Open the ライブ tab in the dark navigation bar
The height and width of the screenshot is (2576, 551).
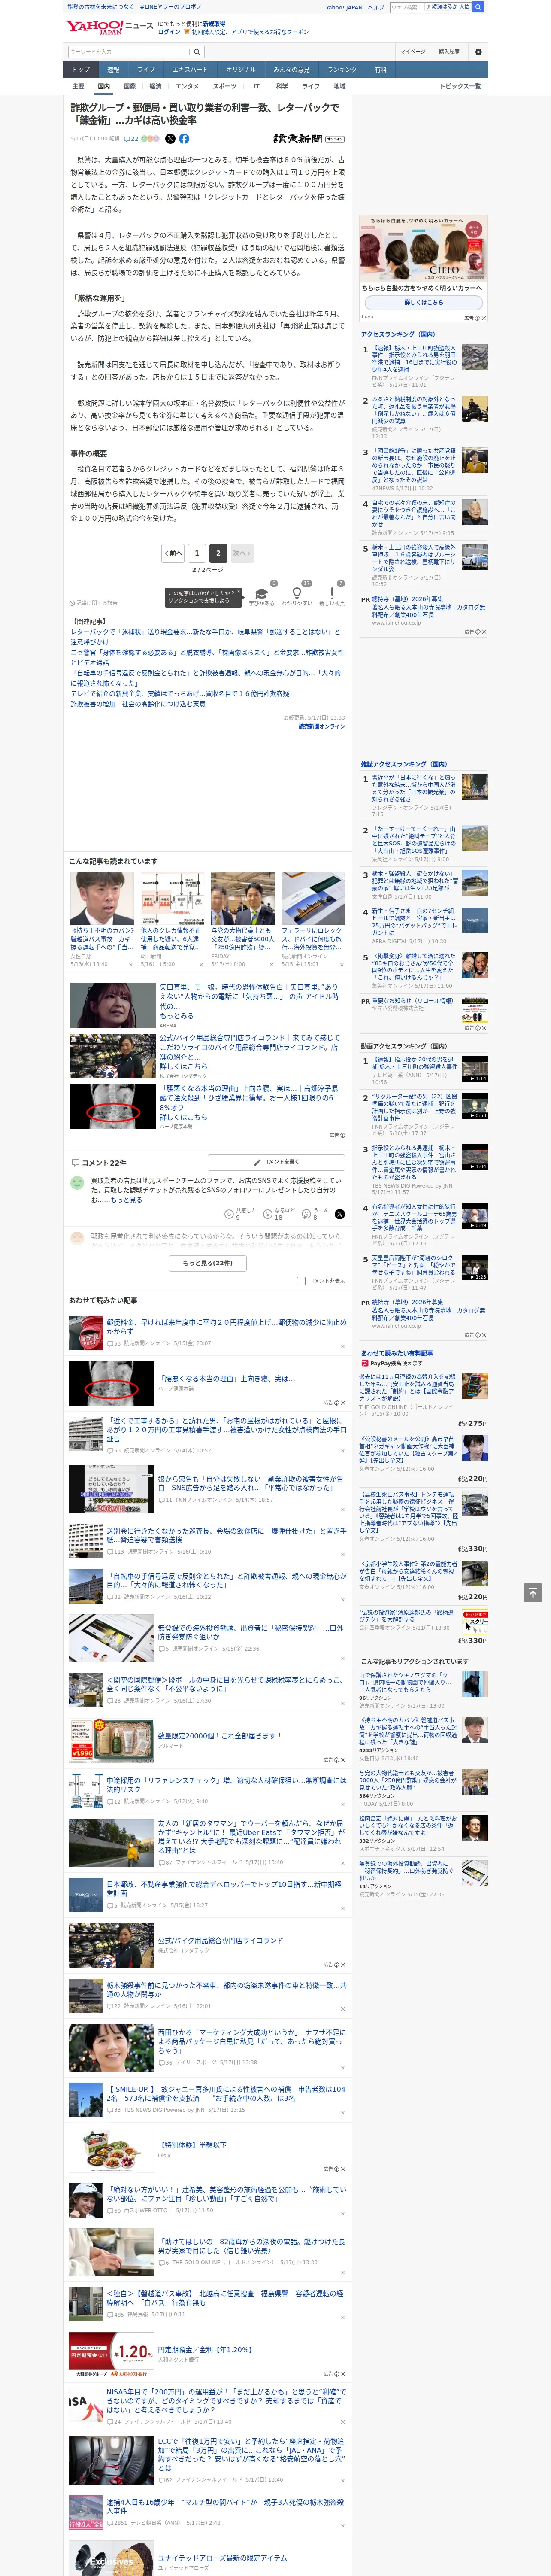[x=146, y=69]
